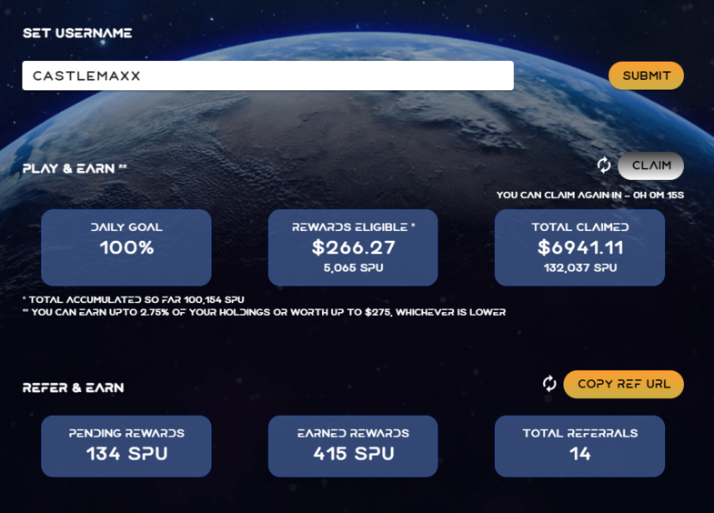Click the claim again countdown text
Screen dimensions: 714x513
point(590,196)
